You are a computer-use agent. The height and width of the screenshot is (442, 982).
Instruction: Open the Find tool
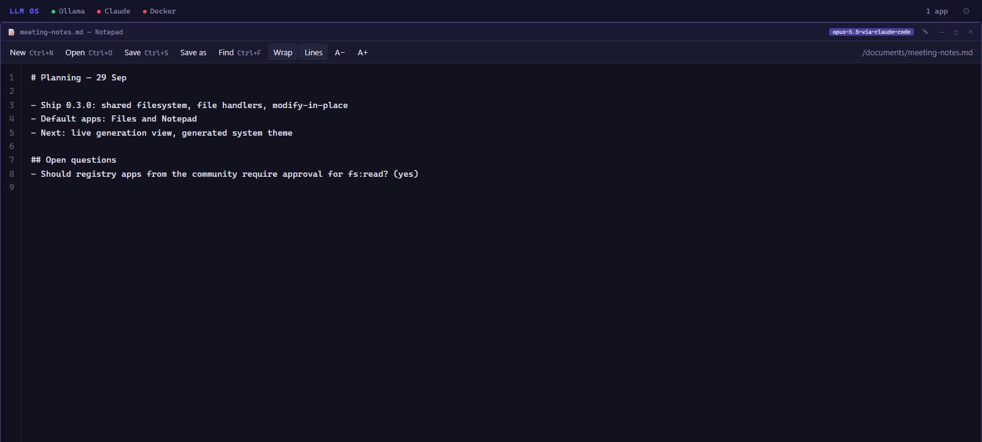240,53
